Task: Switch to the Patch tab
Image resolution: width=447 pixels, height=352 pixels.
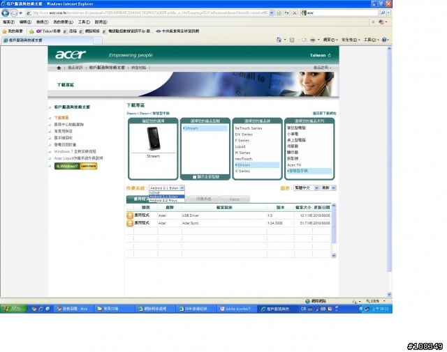Action: tap(235, 199)
